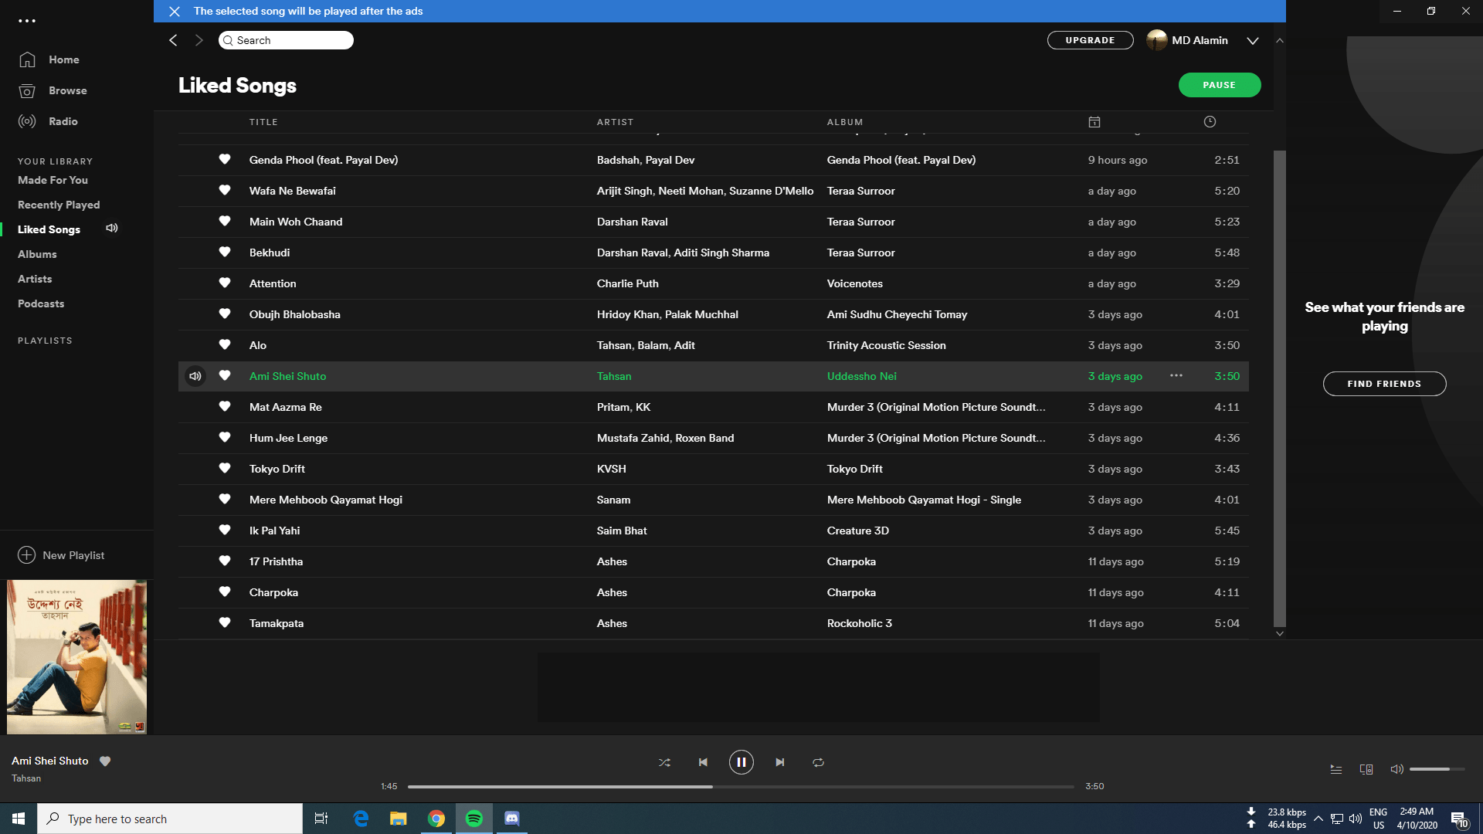The image size is (1483, 834).
Task: Open more options for Ami Shei Shuto
Action: (1176, 375)
